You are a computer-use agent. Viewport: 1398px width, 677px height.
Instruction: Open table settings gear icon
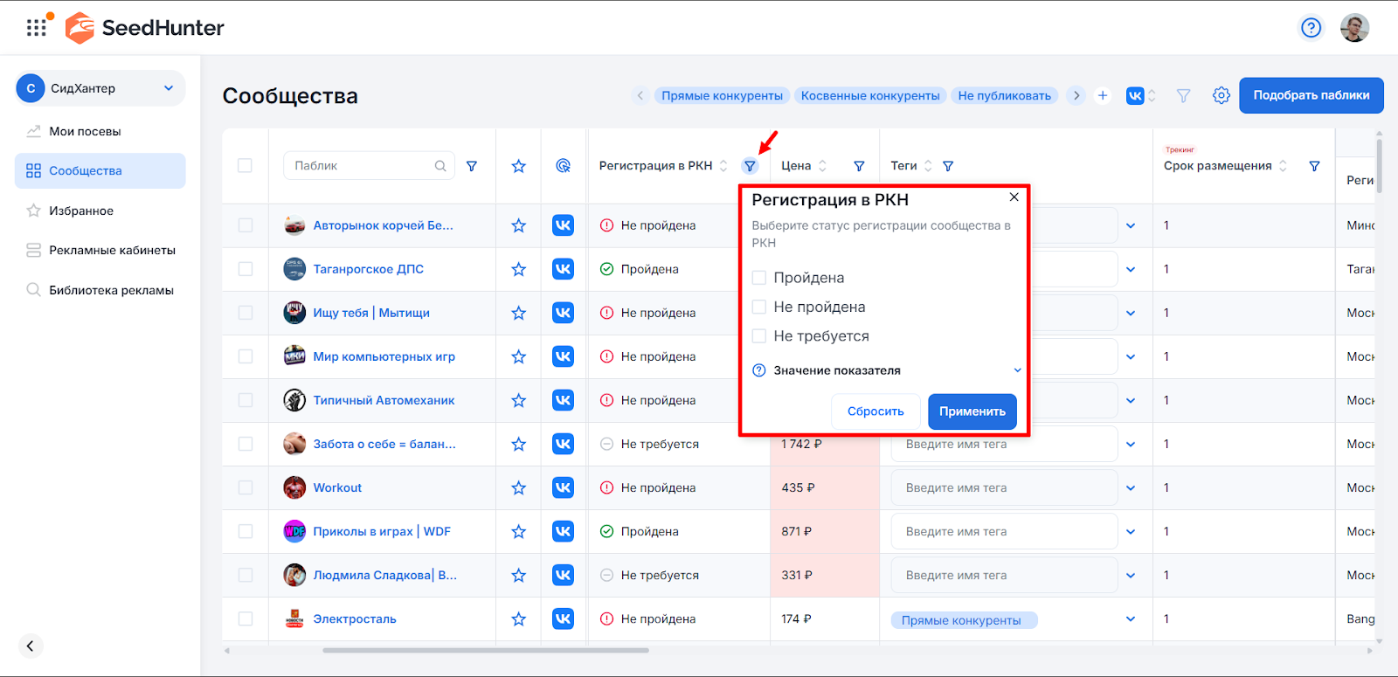point(1221,95)
